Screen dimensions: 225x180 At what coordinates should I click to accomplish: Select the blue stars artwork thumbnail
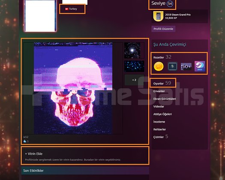coord(134,66)
